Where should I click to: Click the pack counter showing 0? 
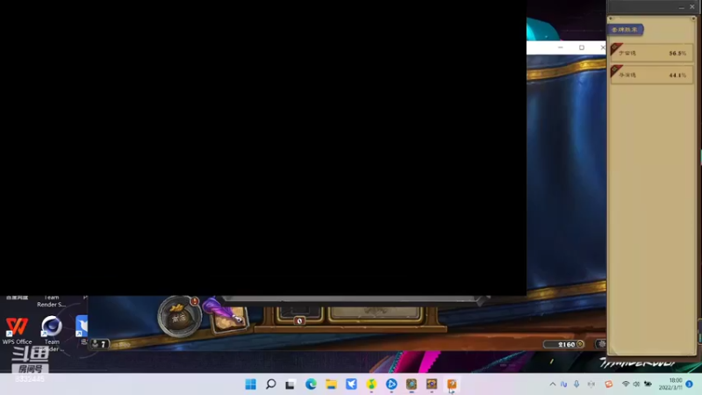point(299,320)
